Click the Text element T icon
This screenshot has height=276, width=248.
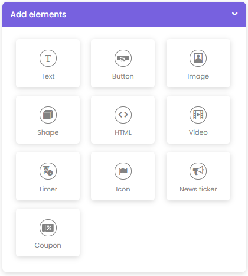(x=48, y=59)
